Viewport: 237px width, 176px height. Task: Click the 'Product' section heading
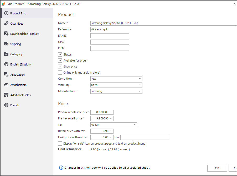tap(66, 14)
